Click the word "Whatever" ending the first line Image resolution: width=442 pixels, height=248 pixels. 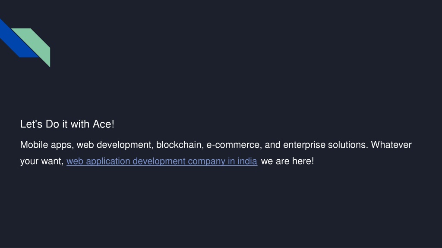(x=391, y=145)
